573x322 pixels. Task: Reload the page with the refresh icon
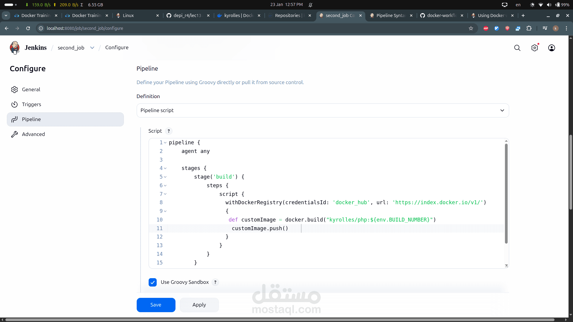pos(28,28)
